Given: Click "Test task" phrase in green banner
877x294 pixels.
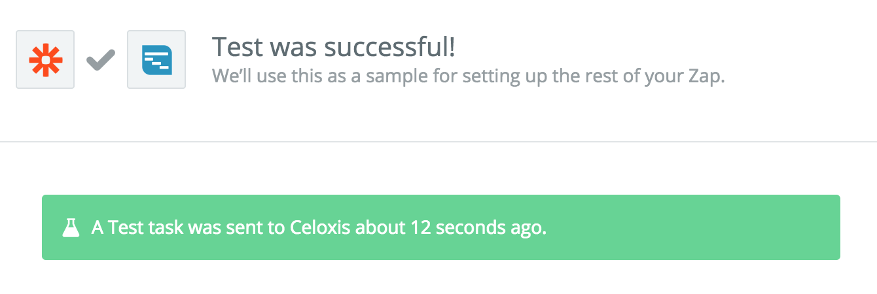Looking at the screenshot, I should click(x=145, y=227).
